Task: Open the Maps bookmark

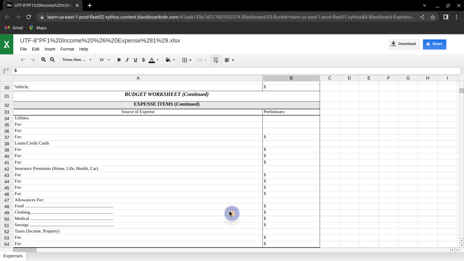Action: (x=38, y=28)
